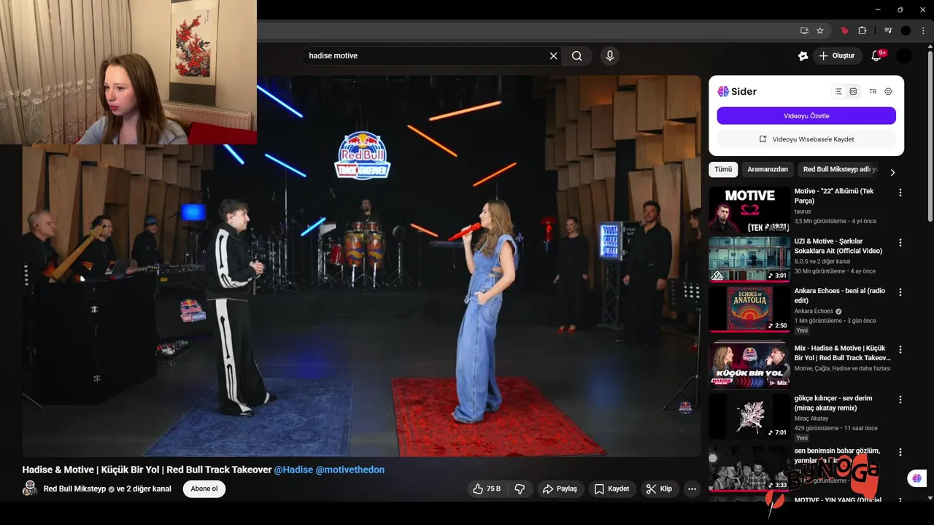This screenshot has height=525, width=934.
Task: Open YouTube account avatar menu
Action: [x=904, y=55]
